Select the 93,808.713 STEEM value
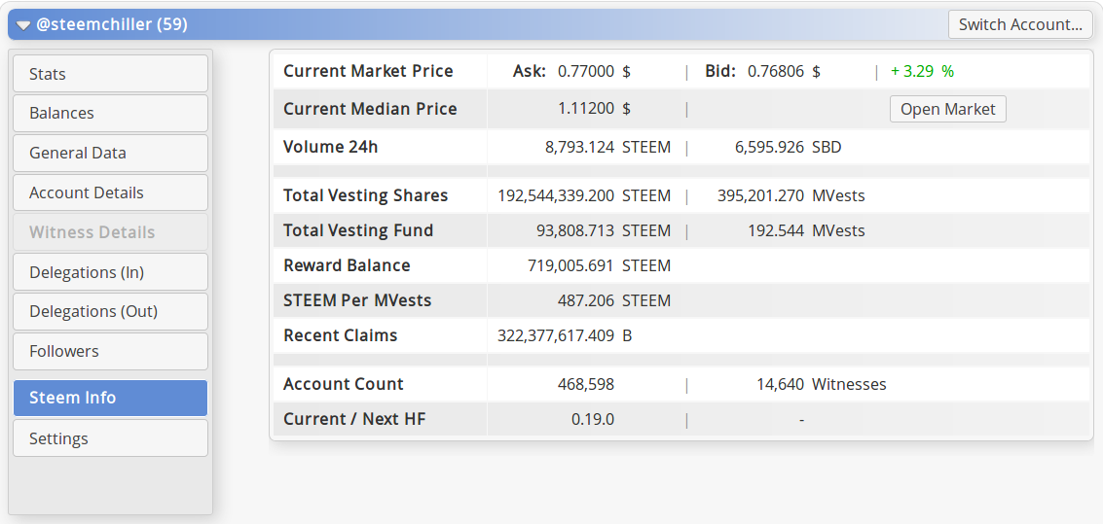Screen dimensions: 1103x524 coord(603,230)
